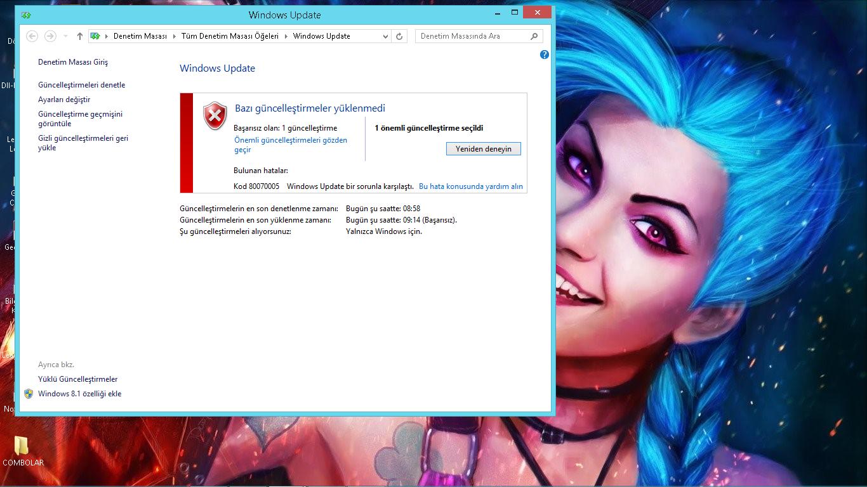Click the text Windows Update bir sorunla karşılaştı.
Image resolution: width=867 pixels, height=487 pixels.
[350, 186]
